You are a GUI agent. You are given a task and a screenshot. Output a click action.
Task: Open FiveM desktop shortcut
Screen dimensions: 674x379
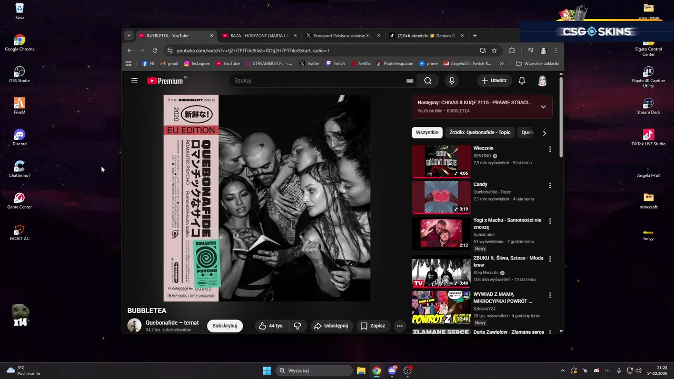click(19, 105)
